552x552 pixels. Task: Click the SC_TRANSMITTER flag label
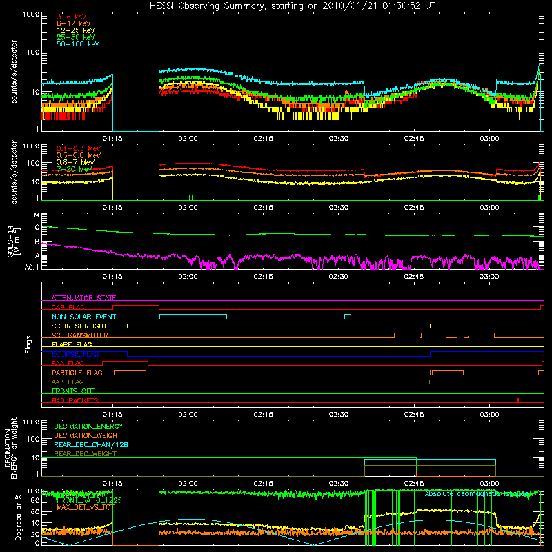coord(80,335)
